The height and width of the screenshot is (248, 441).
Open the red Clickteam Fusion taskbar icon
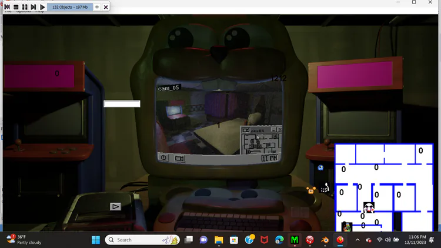[x=310, y=240]
